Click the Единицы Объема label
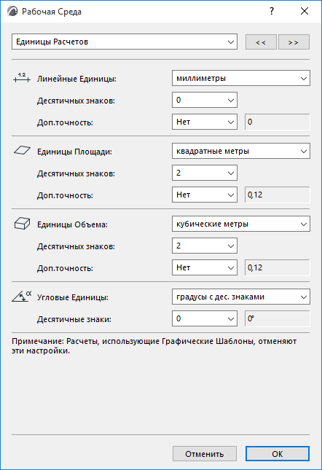 [x=72, y=224]
